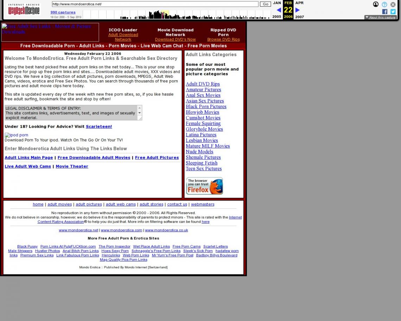Open the Download DVD's Now link
401x321 pixels.
[x=176, y=39]
